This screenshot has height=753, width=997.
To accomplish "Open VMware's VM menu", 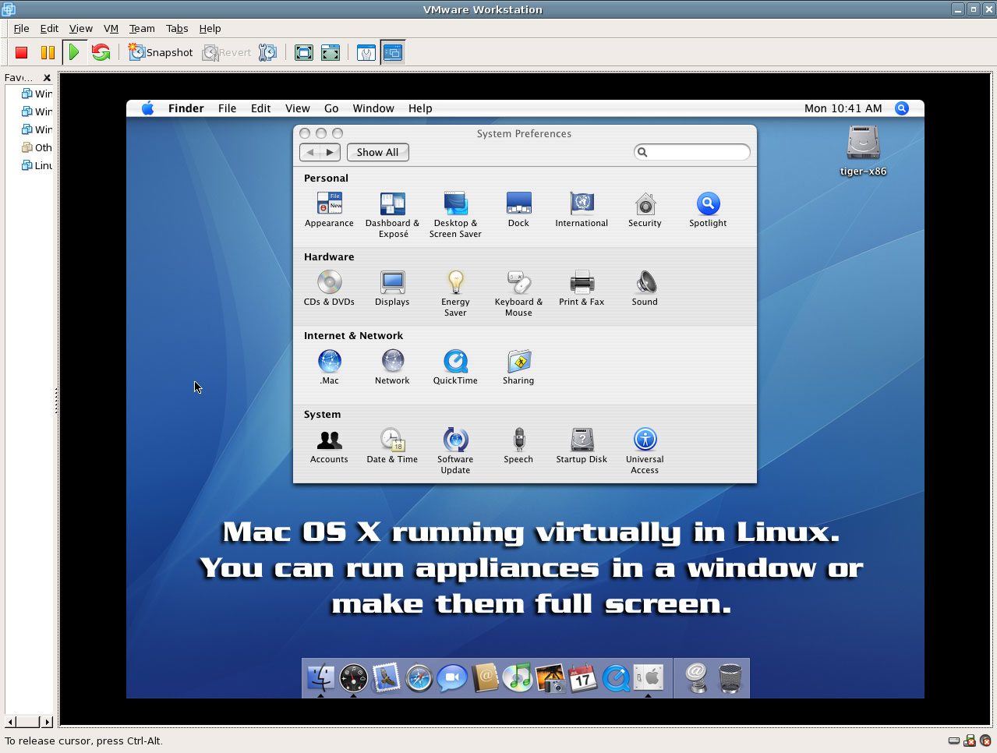I will (111, 28).
